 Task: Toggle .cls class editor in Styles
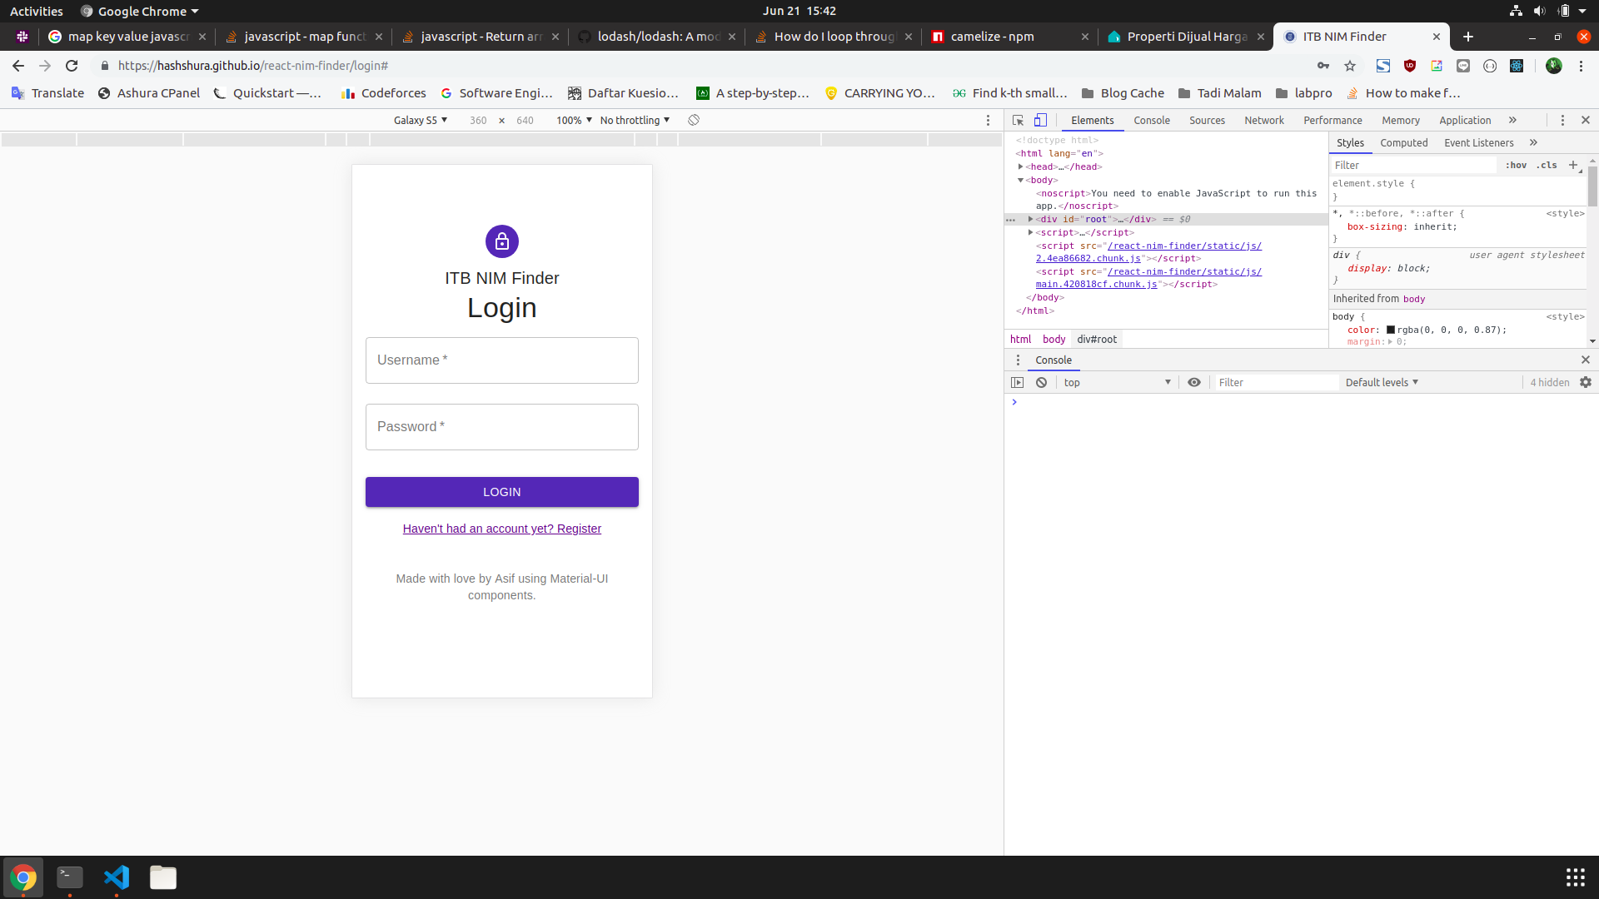(1546, 165)
